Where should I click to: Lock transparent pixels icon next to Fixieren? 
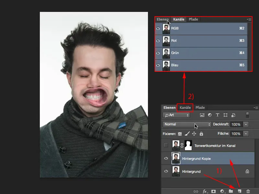tap(180, 134)
